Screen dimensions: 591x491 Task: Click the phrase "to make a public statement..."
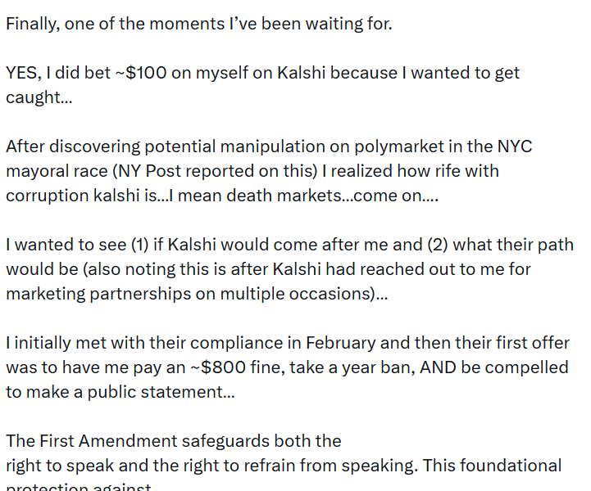120,392
